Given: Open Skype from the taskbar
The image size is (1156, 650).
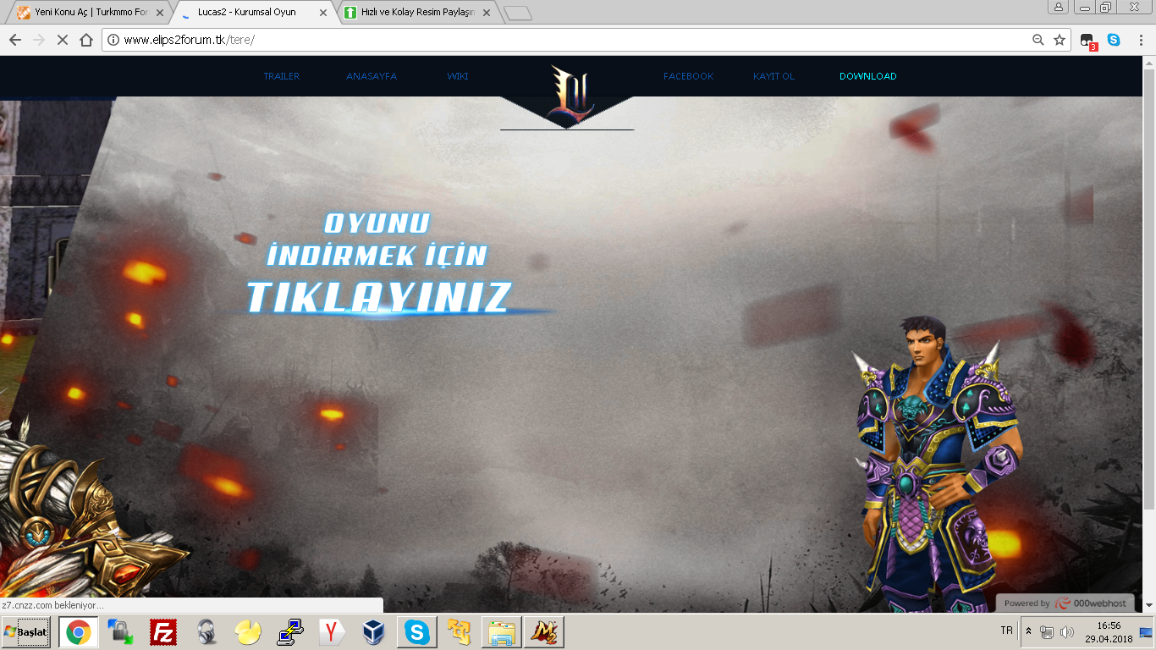Looking at the screenshot, I should pyautogui.click(x=416, y=632).
